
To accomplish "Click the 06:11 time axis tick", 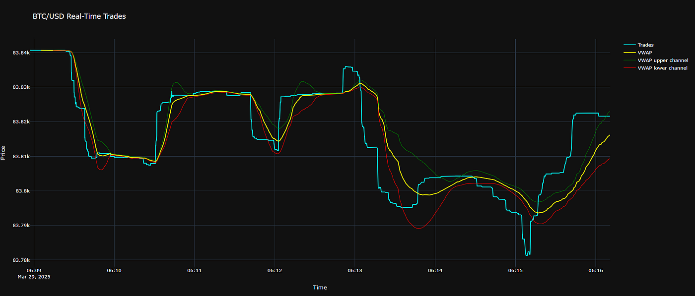I will coord(194,270).
